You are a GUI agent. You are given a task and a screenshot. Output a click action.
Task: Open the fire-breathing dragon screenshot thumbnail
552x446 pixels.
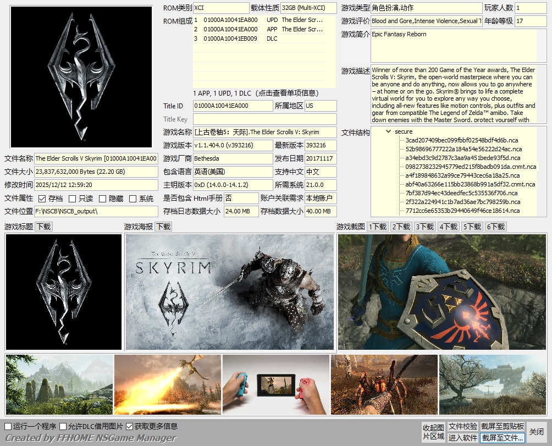pos(168,384)
